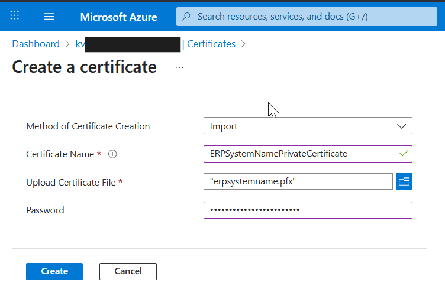Click the chevron arrow of the Import dropdown
Image resolution: width=445 pixels, height=292 pixels.
pyautogui.click(x=401, y=126)
